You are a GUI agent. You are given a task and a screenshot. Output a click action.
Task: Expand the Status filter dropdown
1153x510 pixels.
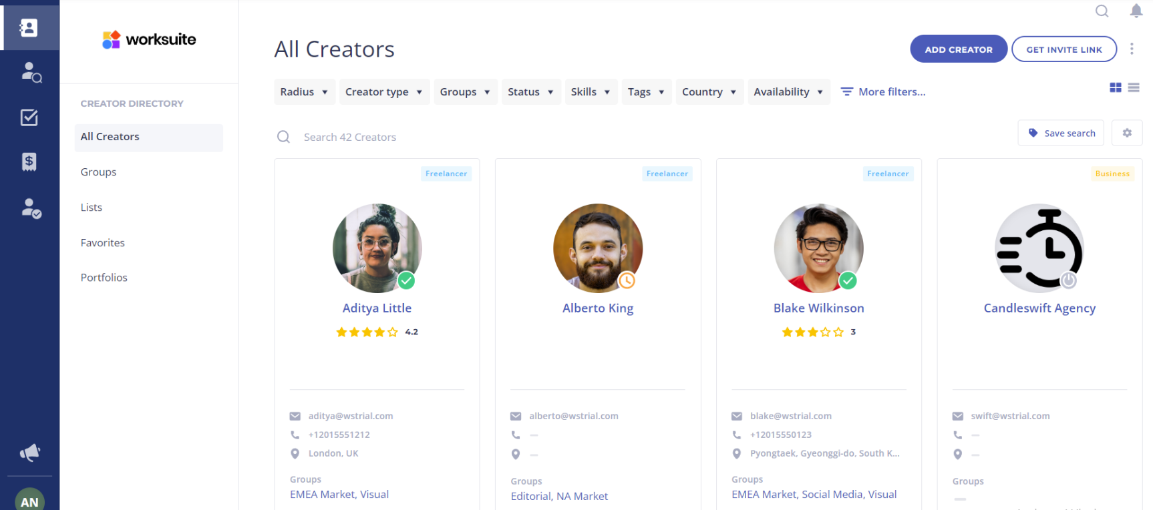click(x=530, y=91)
